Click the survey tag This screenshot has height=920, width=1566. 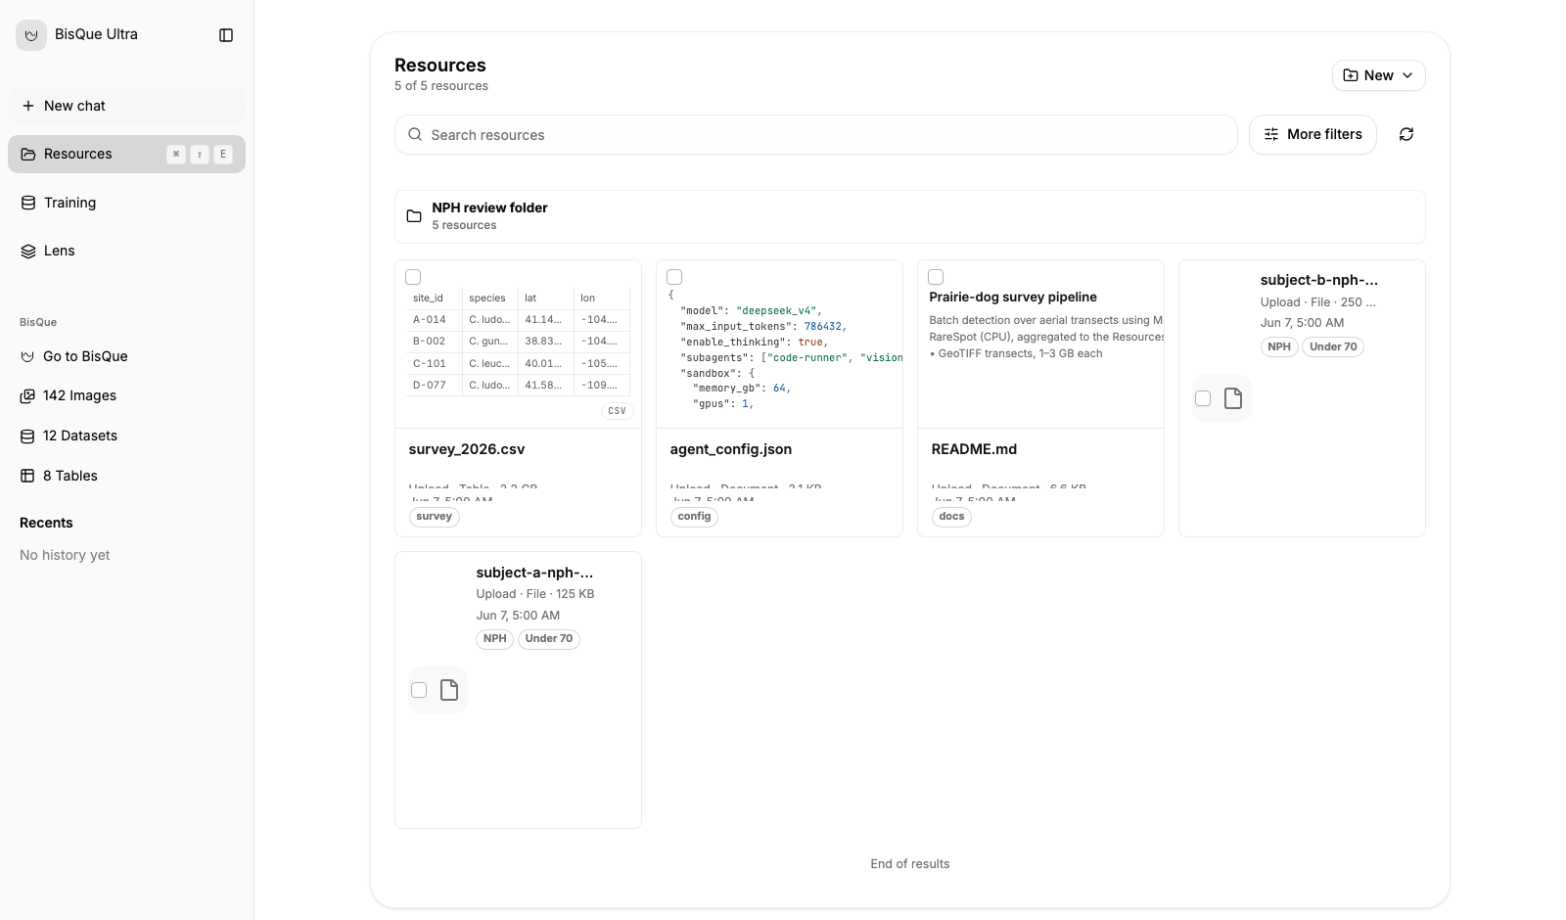435,517
